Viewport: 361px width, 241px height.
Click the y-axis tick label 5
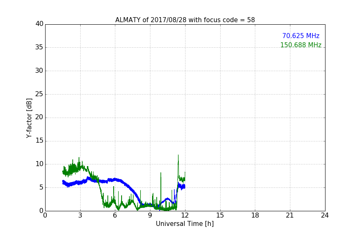[41, 187]
